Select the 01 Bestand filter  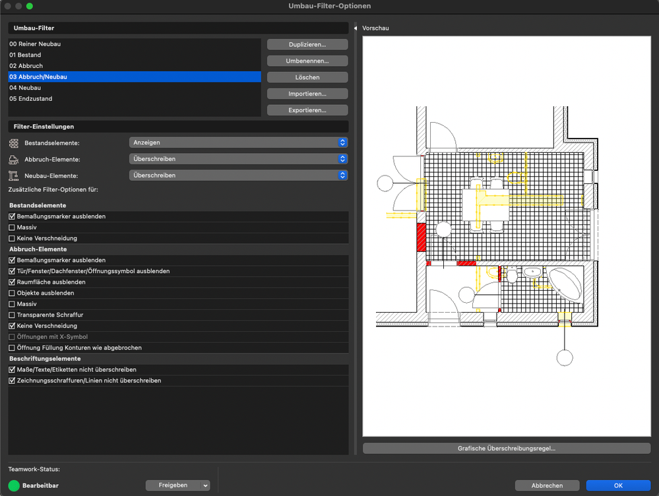click(135, 55)
